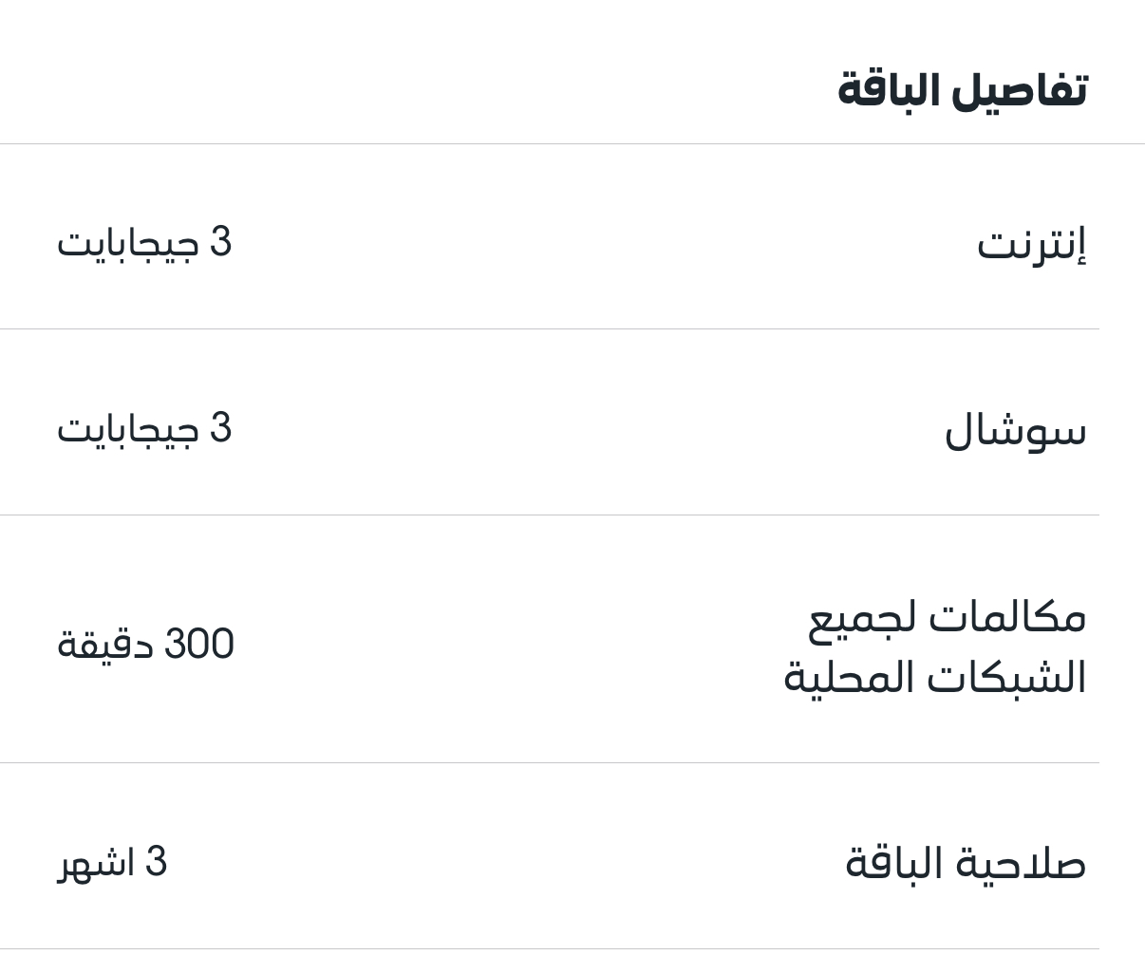This screenshot has width=1145, height=974.
Task: Click the "تفاصيل الباقة" section heading
Action: tap(962, 90)
